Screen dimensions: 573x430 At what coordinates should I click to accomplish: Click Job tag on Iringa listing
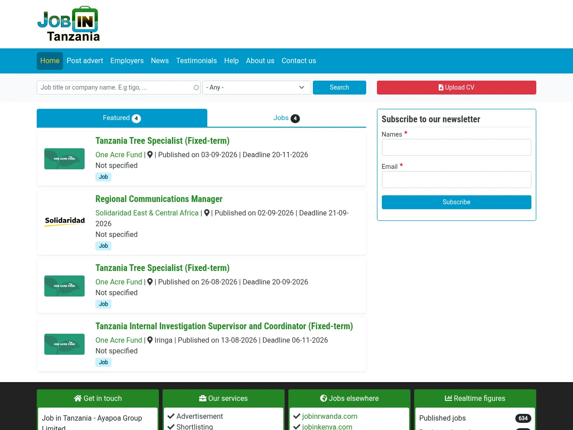(103, 362)
